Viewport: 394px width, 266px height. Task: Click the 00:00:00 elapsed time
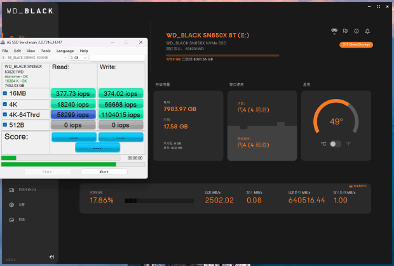135,158
